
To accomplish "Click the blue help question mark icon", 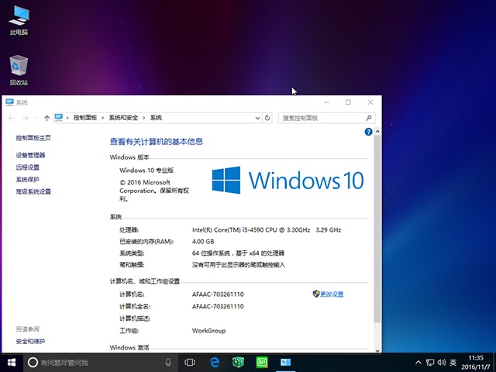I will [x=368, y=133].
